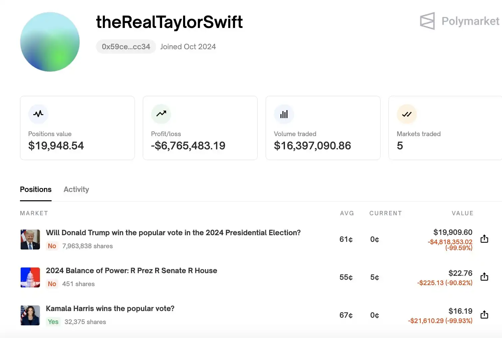Image resolution: width=502 pixels, height=338 pixels.
Task: Click the Kamala Harris market thumbnail
Action: (30, 315)
